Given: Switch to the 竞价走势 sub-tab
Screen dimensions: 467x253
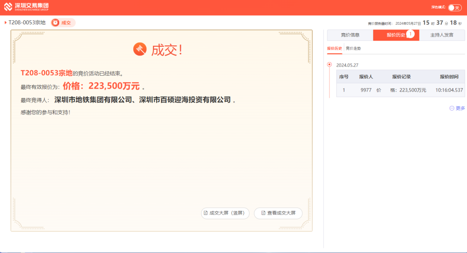Looking at the screenshot, I should point(353,48).
